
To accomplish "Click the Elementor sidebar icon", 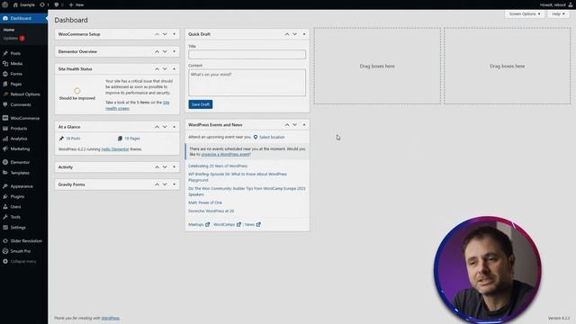I will click(x=5, y=162).
